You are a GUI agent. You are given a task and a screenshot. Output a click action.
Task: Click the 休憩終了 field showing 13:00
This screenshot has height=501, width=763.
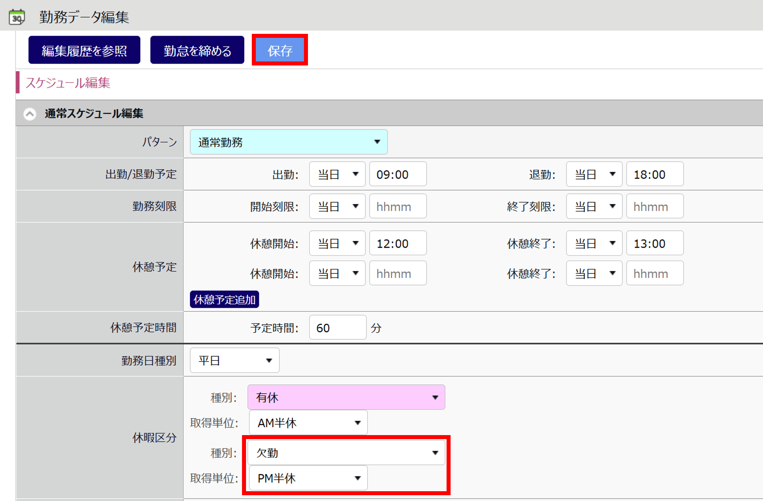coord(654,244)
